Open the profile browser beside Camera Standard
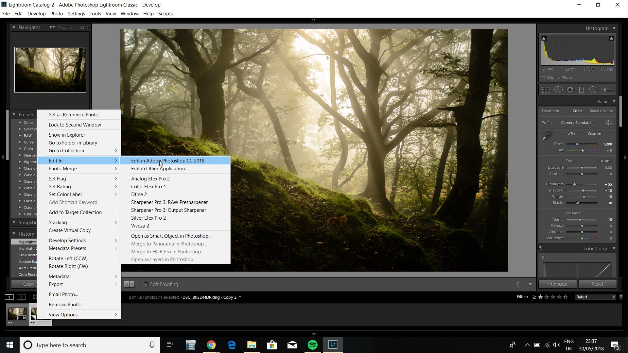 click(609, 123)
